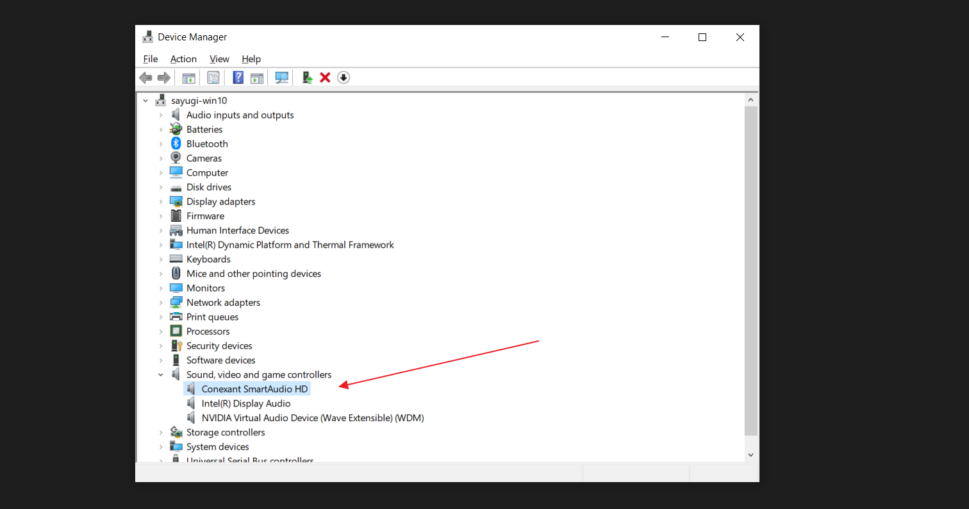Click the 'System devices' label
Image resolution: width=969 pixels, height=509 pixels.
point(218,447)
